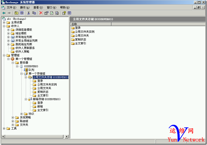Click the 名称 column header
The width and height of the screenshot is (207, 145).
point(91,24)
